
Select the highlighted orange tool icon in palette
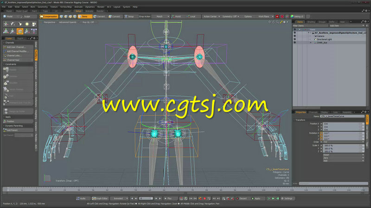[20, 31]
